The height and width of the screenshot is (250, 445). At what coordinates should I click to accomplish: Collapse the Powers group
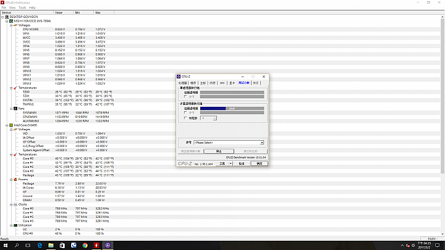(11, 180)
